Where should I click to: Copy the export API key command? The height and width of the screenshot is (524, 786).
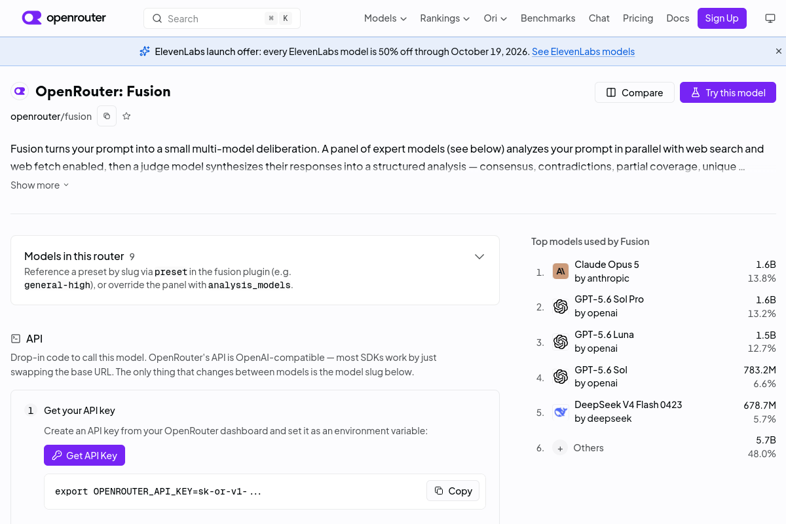pyautogui.click(x=453, y=491)
